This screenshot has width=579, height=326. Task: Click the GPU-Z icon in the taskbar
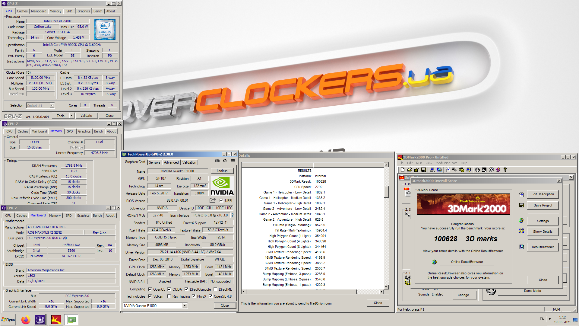tap(71, 320)
